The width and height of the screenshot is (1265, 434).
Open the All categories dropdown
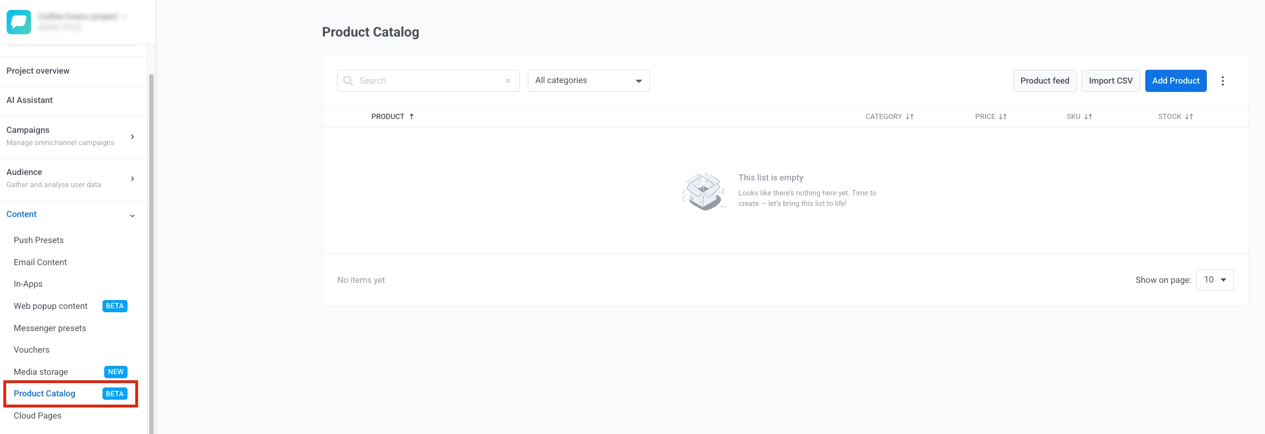click(588, 81)
